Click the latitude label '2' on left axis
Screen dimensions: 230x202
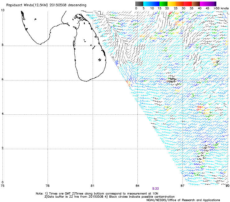[2, 148]
